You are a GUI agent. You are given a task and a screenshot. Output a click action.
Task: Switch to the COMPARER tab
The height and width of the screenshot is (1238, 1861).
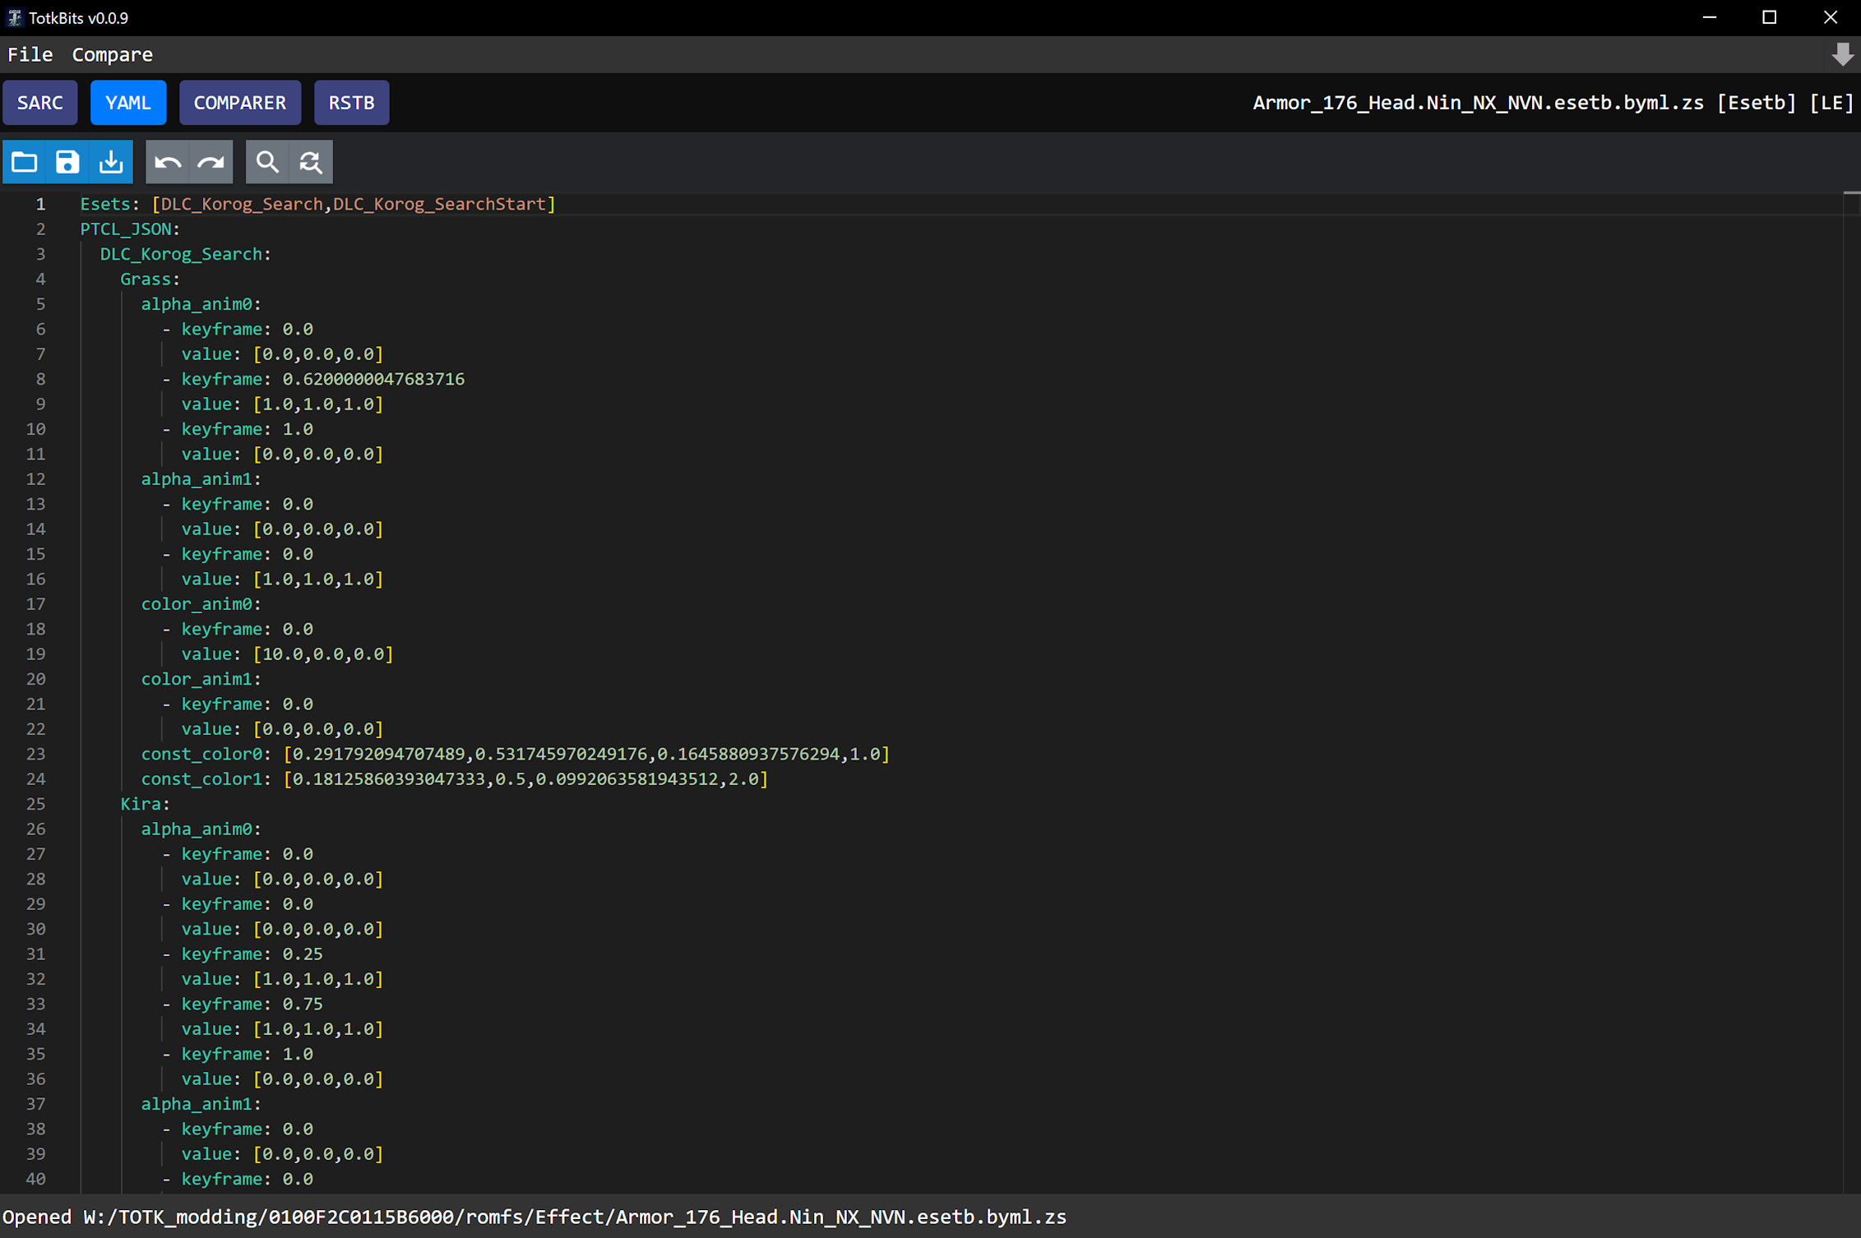point(240,103)
